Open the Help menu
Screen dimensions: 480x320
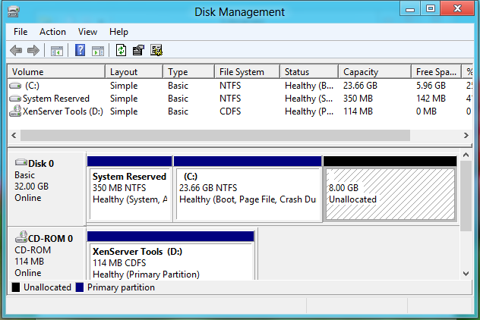coord(118,32)
